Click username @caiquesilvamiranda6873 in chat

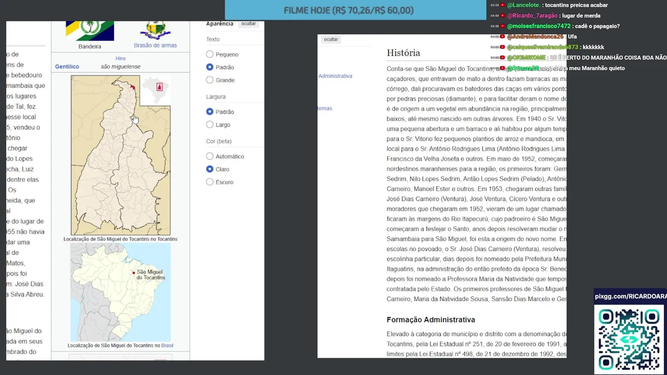[542, 47]
